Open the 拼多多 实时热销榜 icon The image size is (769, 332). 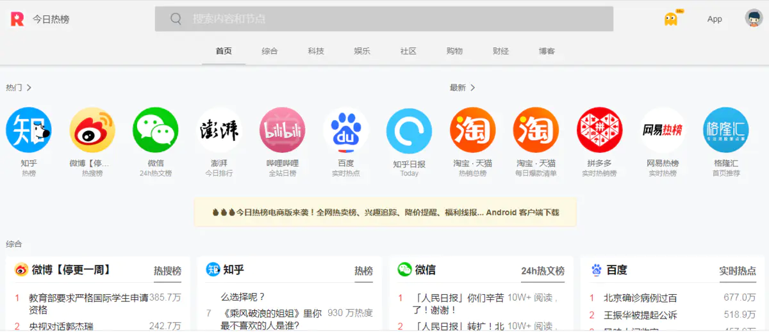[x=600, y=130]
